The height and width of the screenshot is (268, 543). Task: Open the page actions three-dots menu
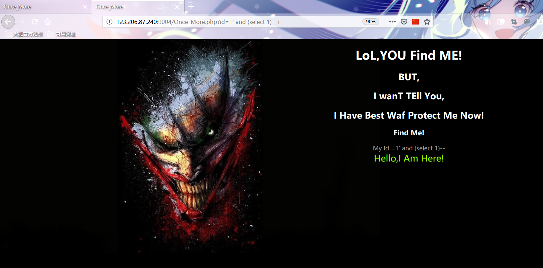392,22
